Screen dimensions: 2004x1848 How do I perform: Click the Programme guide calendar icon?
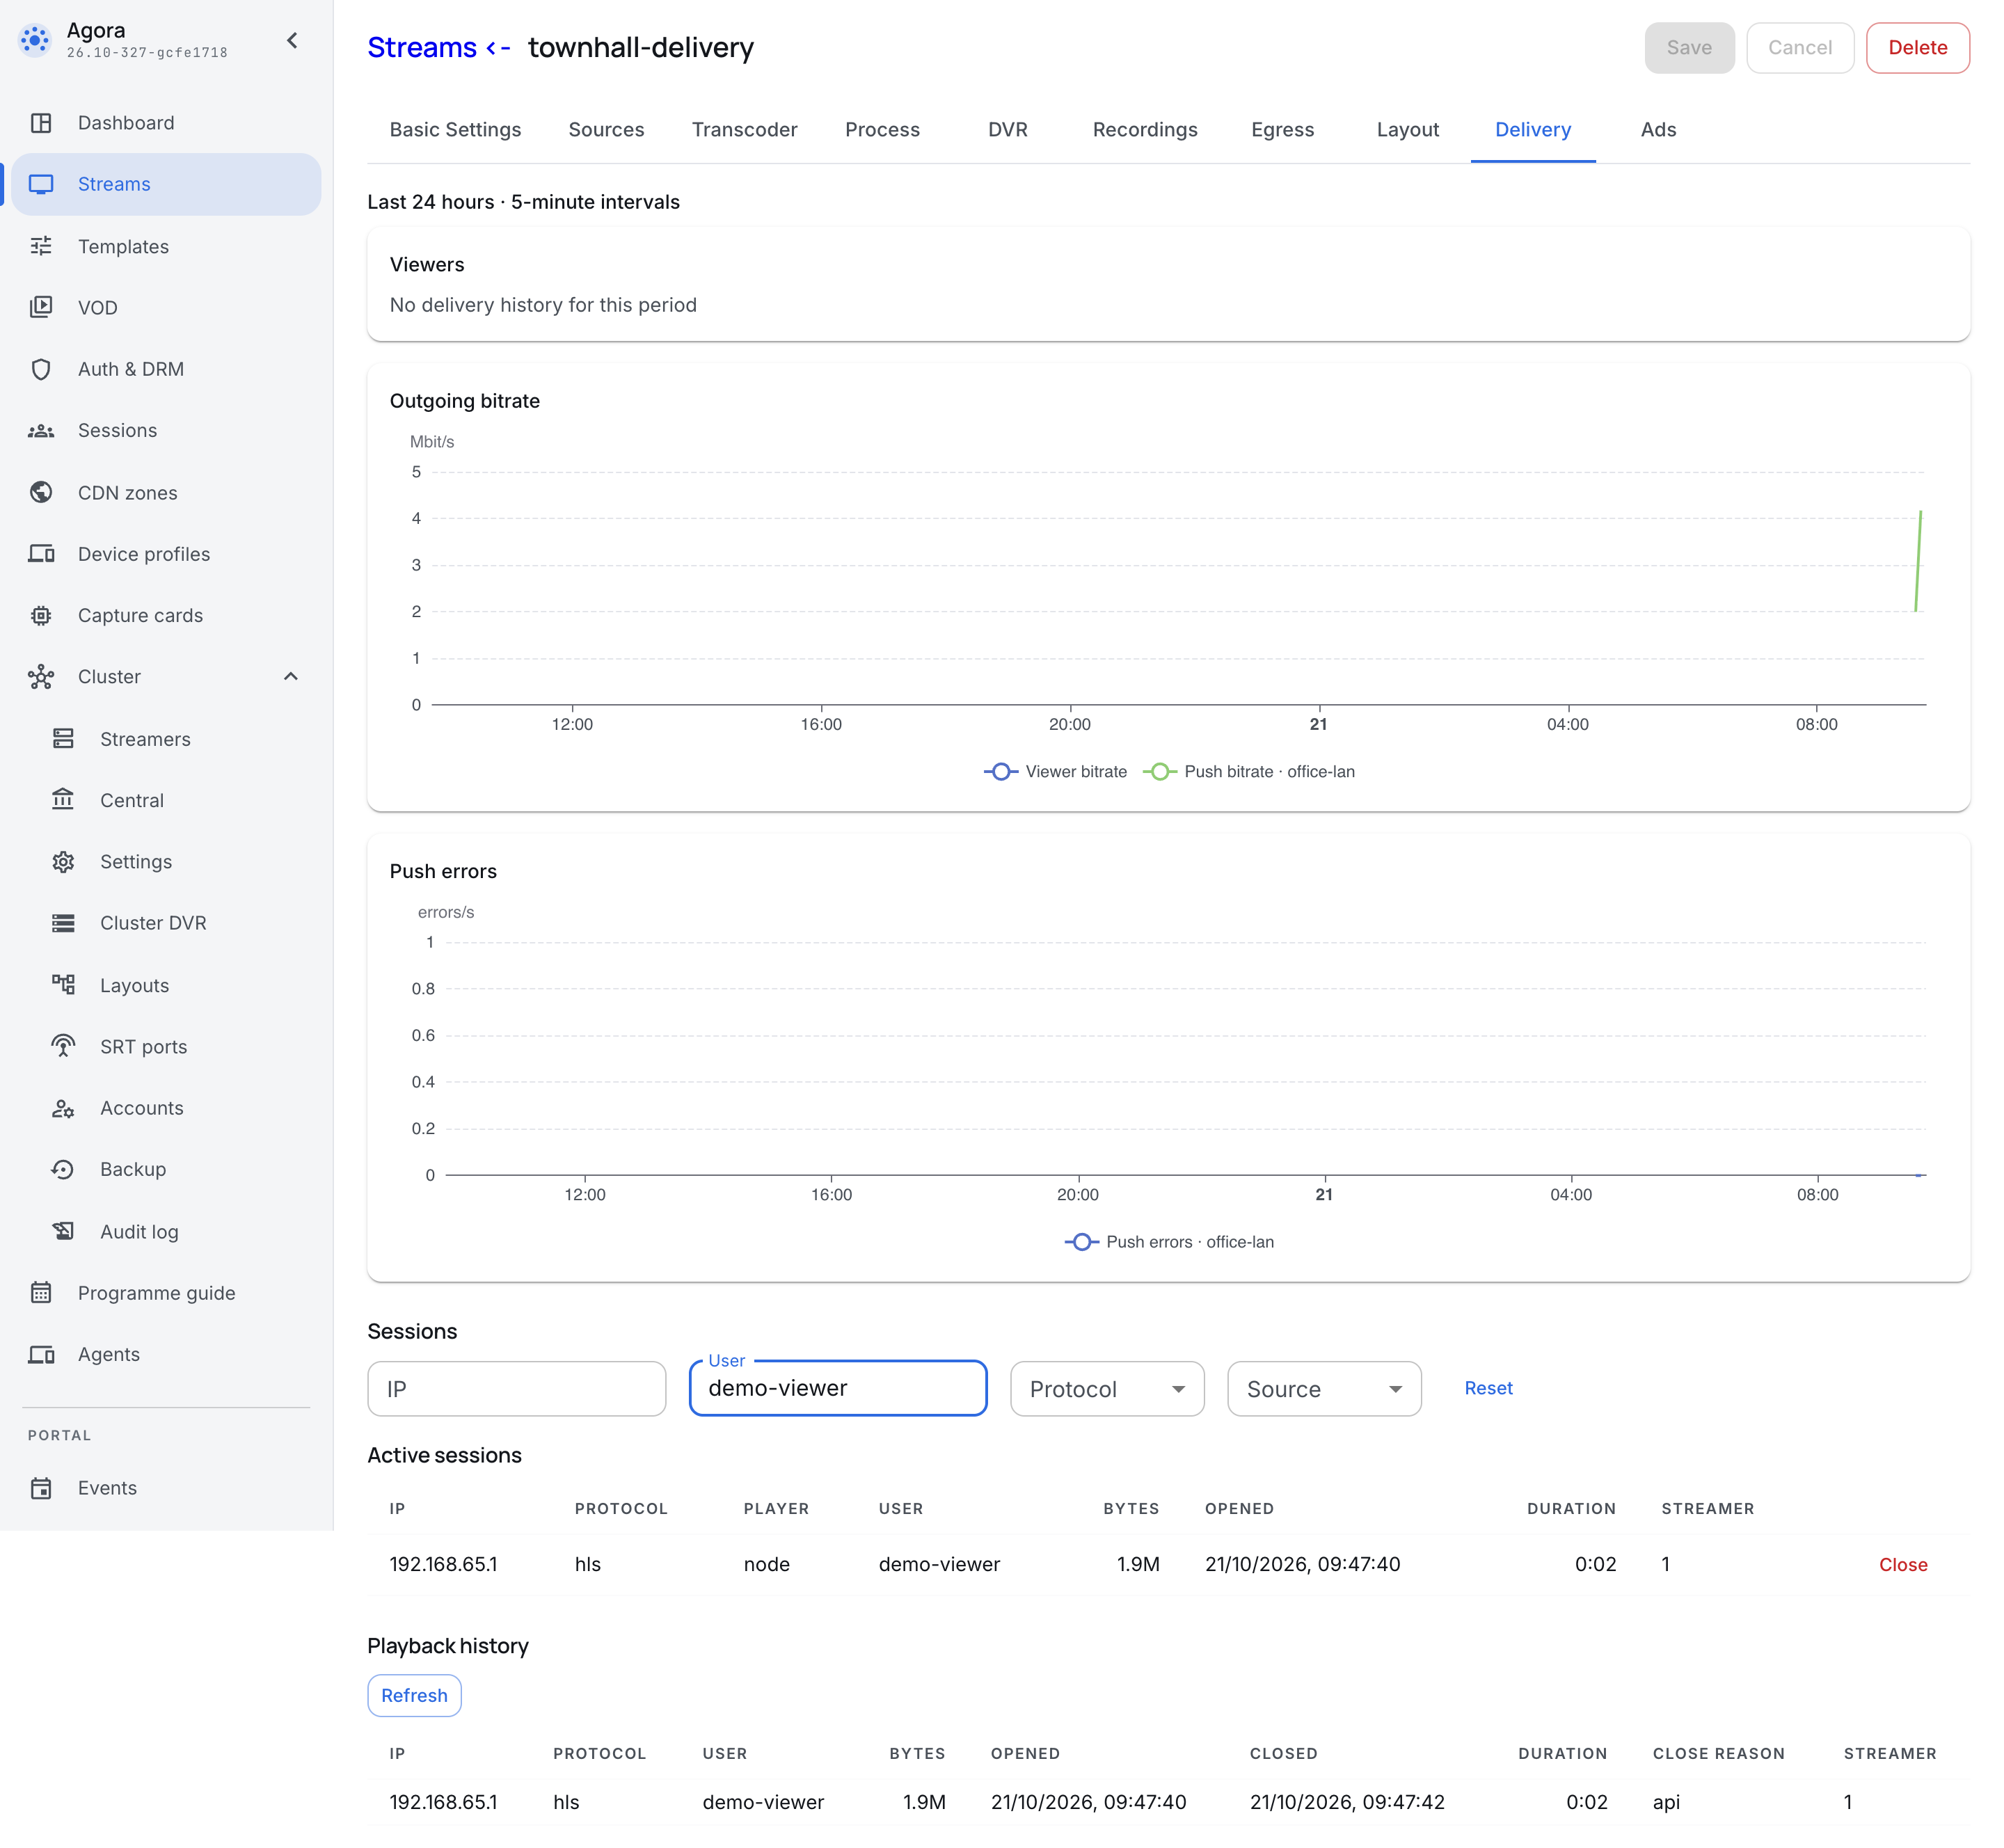(x=41, y=1293)
